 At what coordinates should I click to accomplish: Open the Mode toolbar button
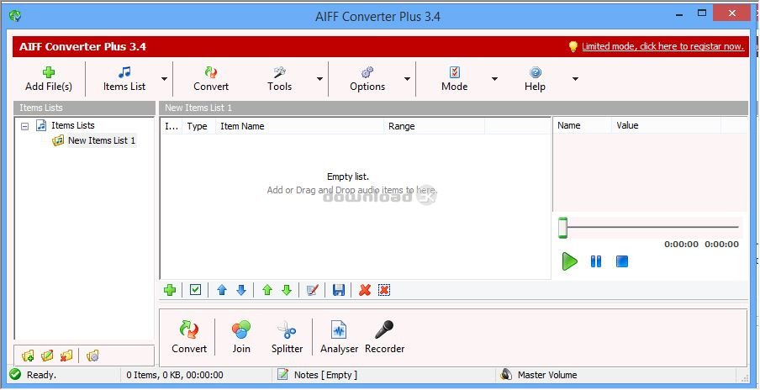click(454, 79)
